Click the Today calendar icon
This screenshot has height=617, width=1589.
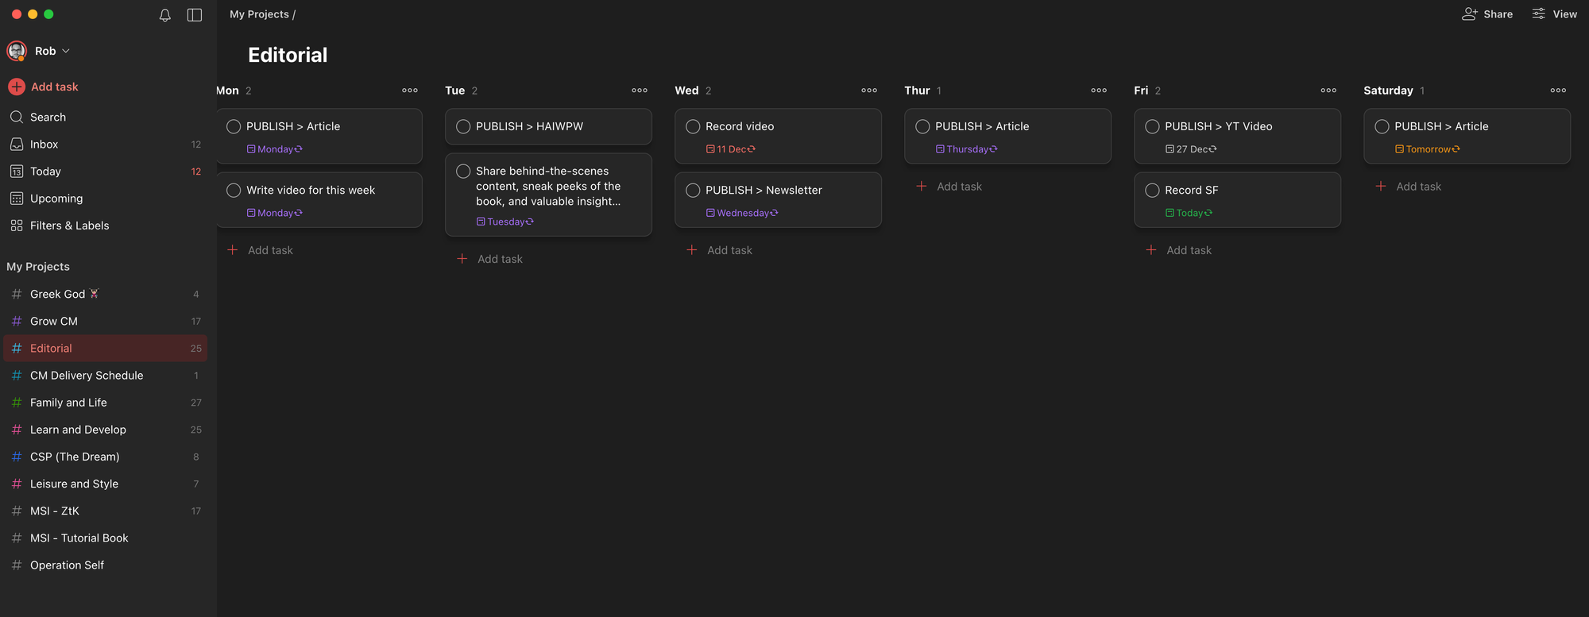(x=17, y=171)
